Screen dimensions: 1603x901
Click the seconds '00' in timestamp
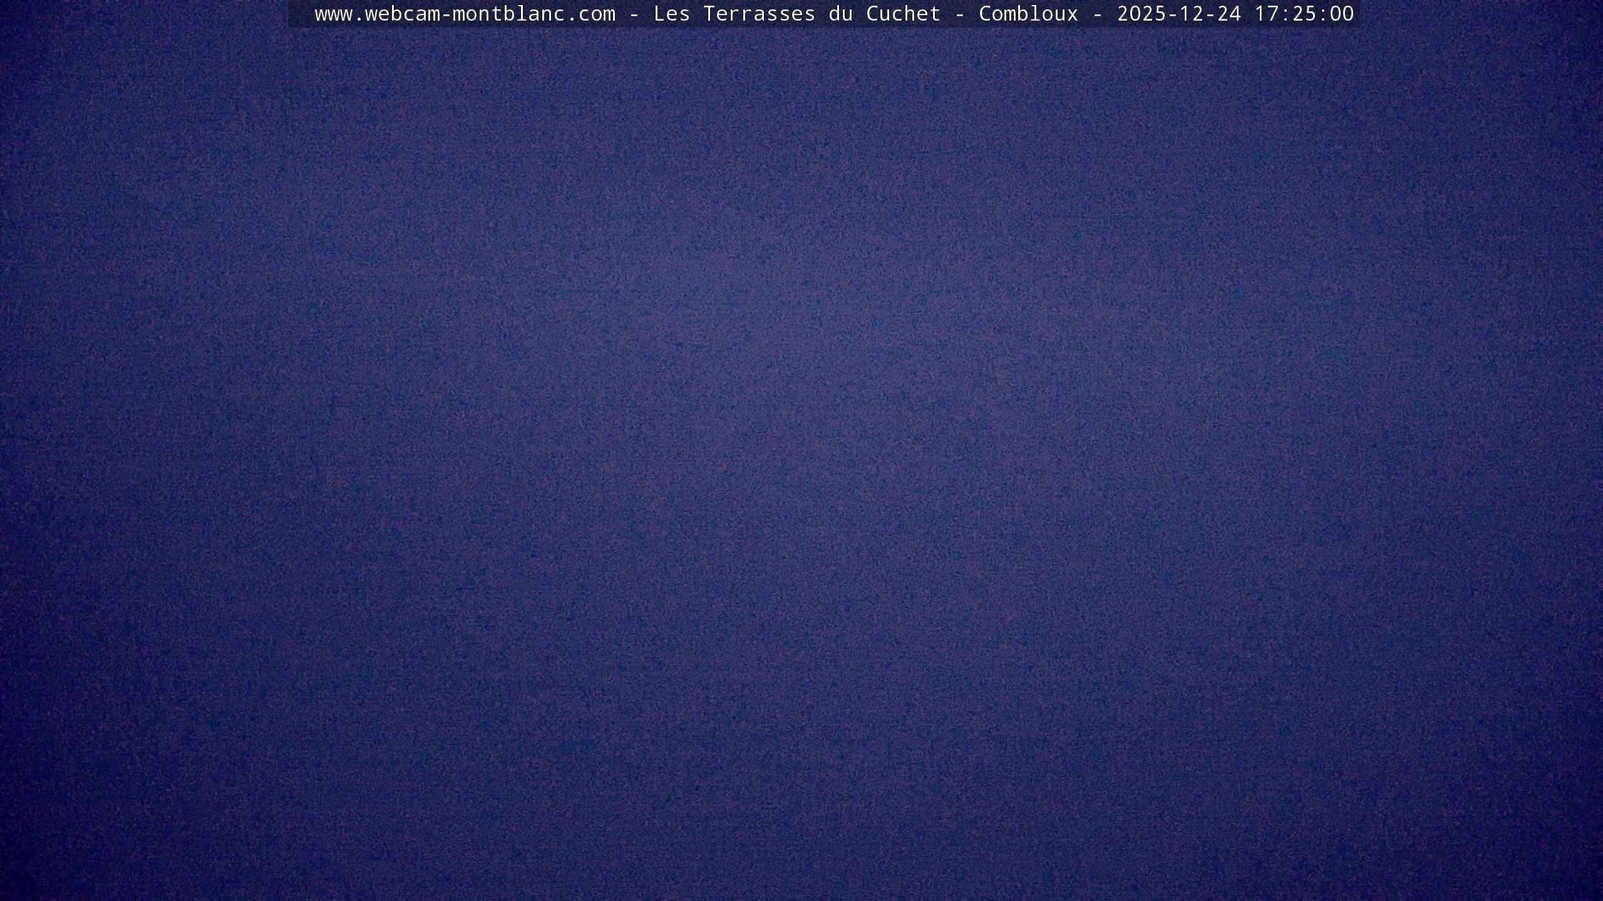1341,14
